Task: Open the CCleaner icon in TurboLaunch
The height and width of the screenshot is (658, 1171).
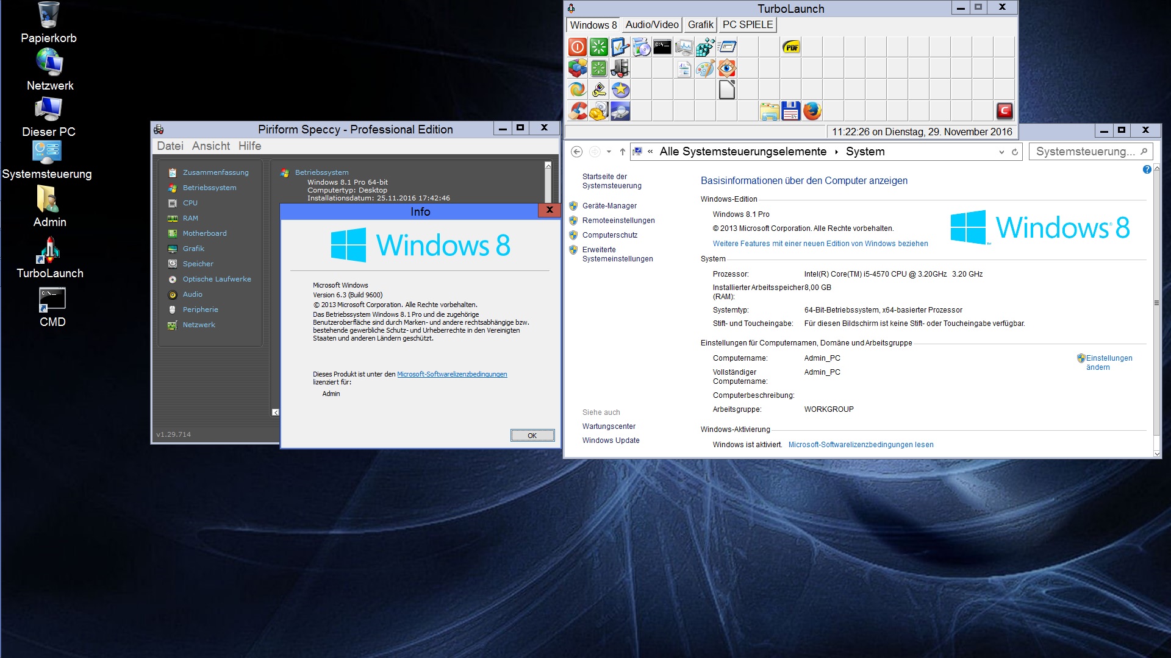Action: tap(578, 111)
